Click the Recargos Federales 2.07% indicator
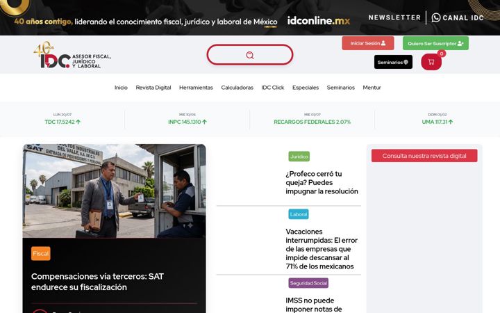The width and height of the screenshot is (500, 313). coord(312,122)
